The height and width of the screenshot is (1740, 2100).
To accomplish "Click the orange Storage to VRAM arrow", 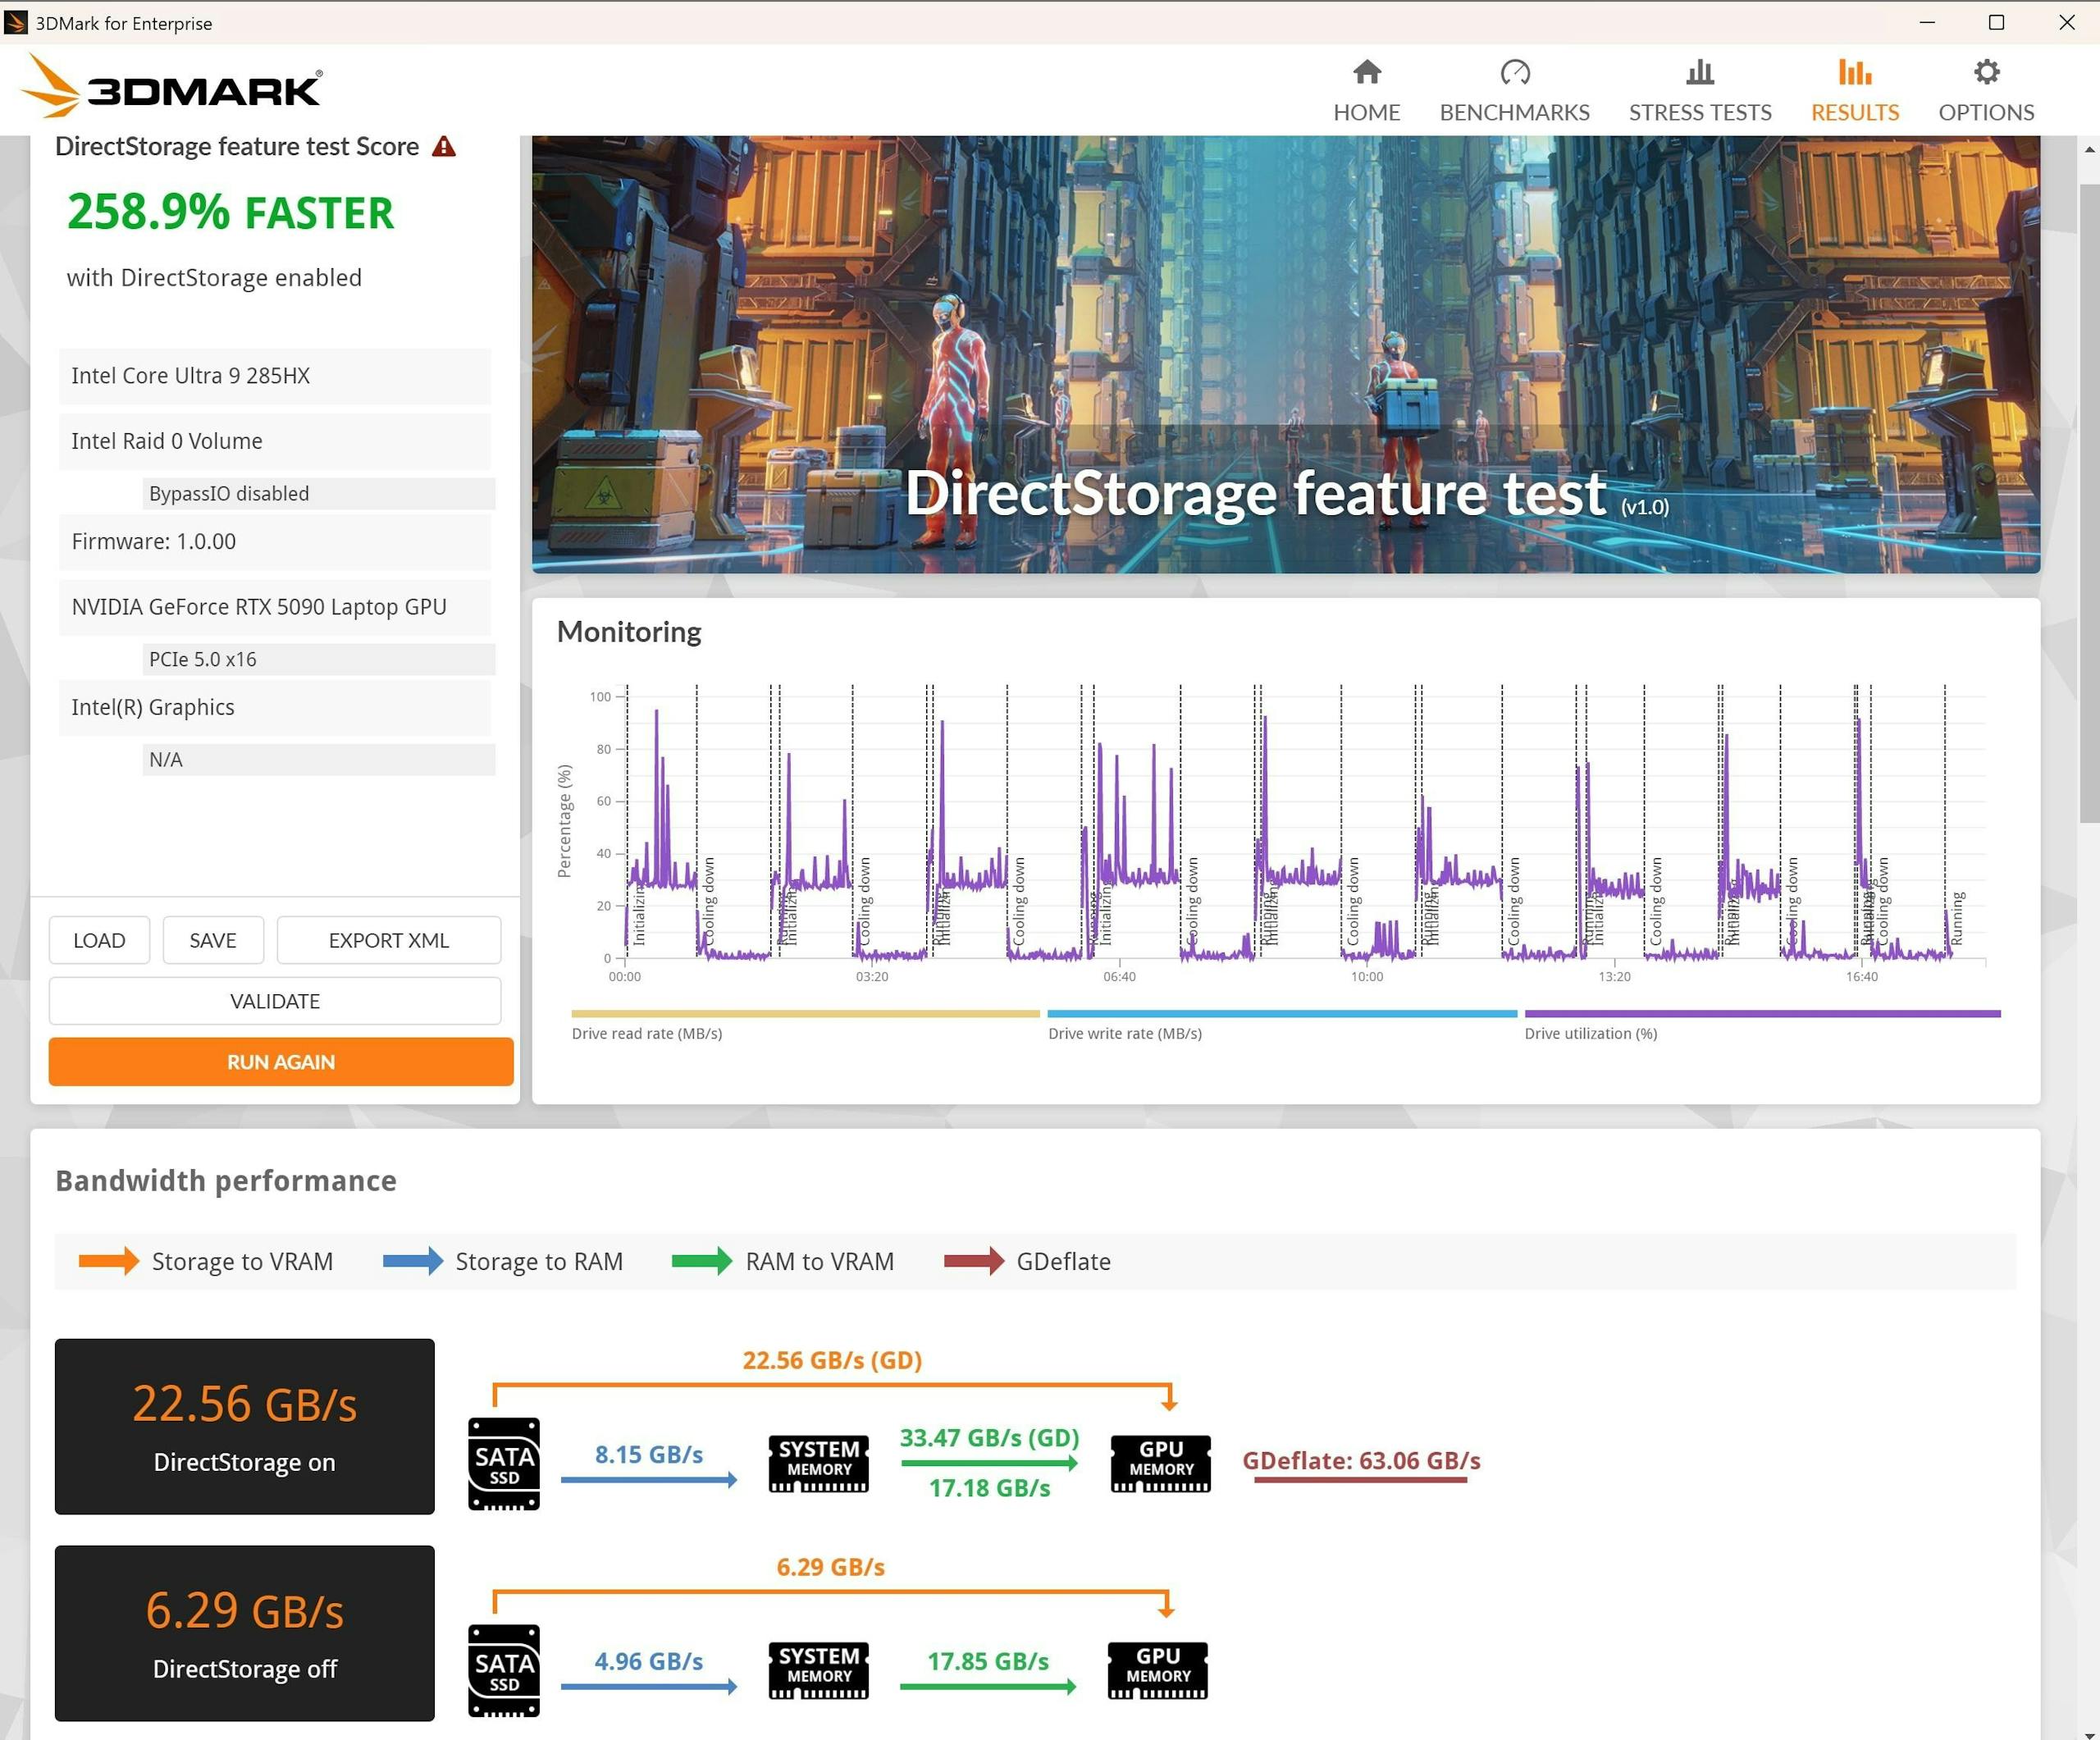I will pyautogui.click(x=109, y=1261).
